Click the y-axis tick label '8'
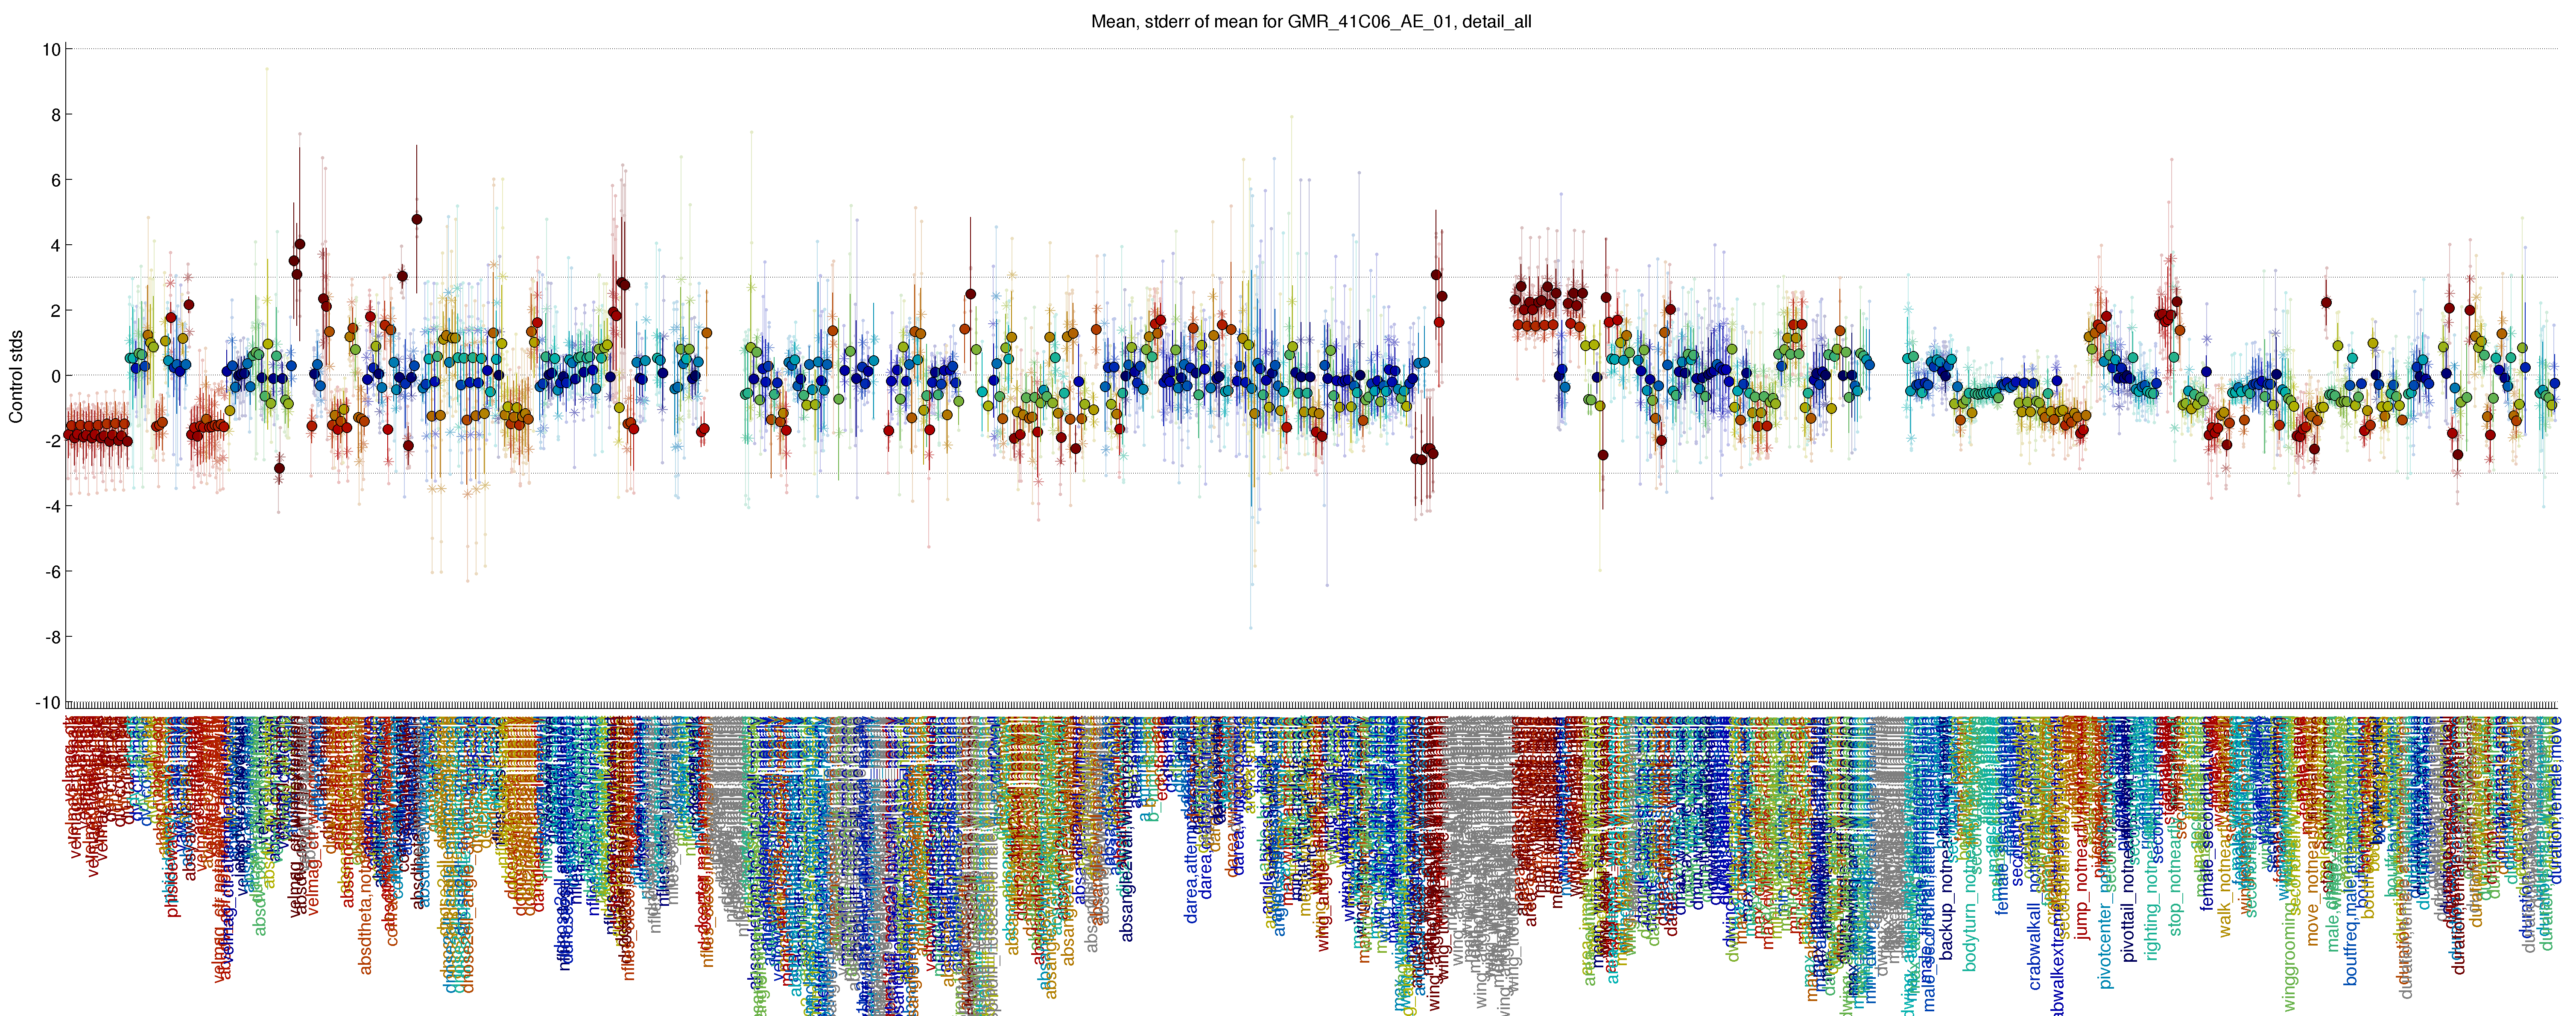Viewport: 2576px width, 1016px height. coord(56,115)
